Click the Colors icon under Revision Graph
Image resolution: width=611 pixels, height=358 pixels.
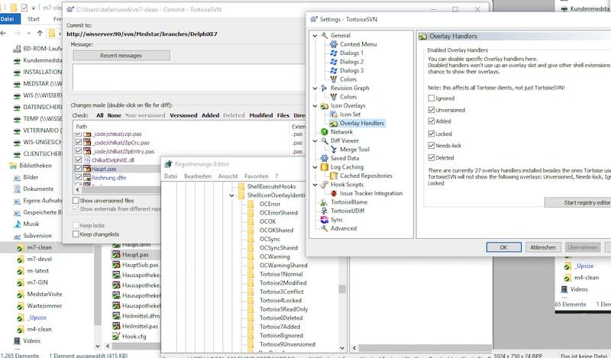pyautogui.click(x=334, y=97)
